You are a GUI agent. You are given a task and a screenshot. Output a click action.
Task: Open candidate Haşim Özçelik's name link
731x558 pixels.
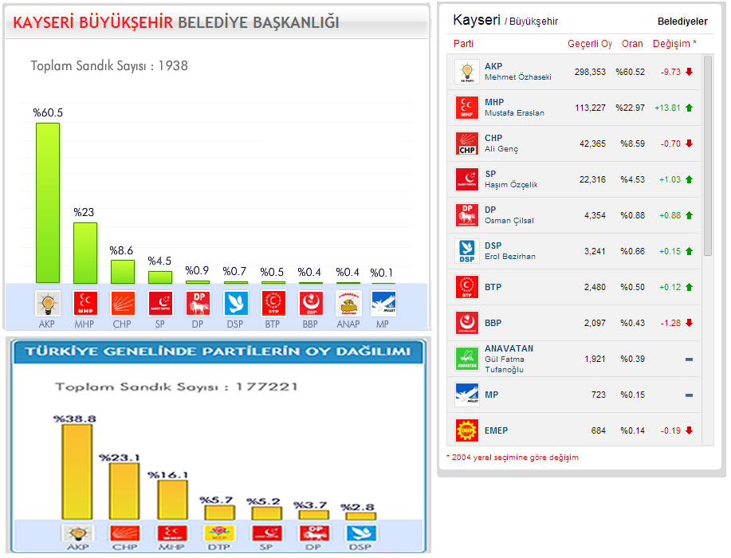point(511,185)
